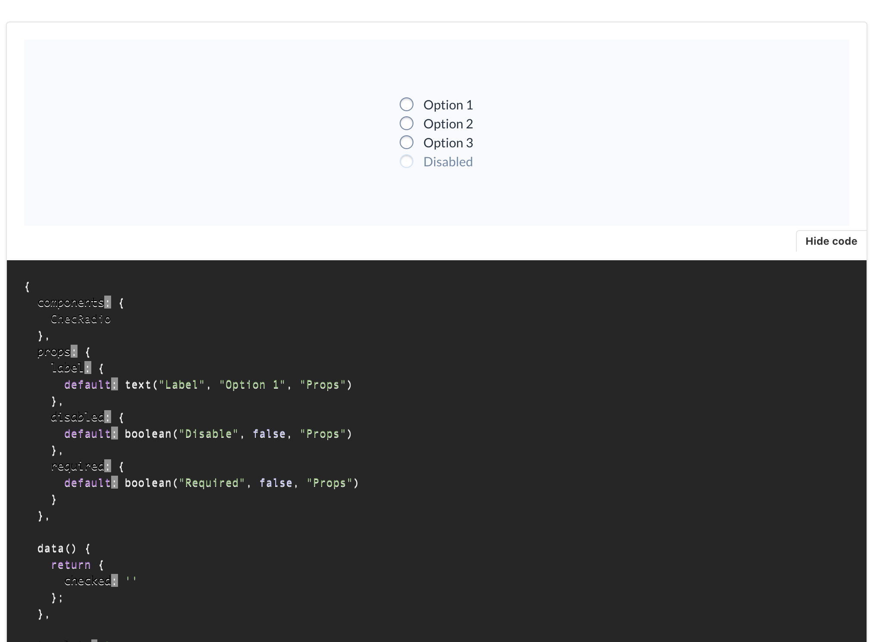Select the Option 3 radio button
This screenshot has width=870, height=642.
407,142
